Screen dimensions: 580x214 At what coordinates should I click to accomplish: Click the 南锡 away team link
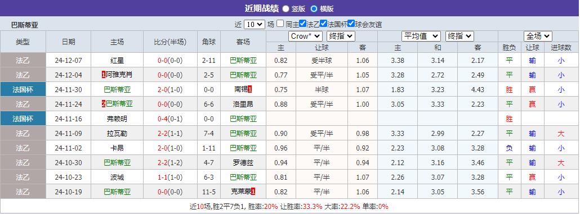pos(241,90)
